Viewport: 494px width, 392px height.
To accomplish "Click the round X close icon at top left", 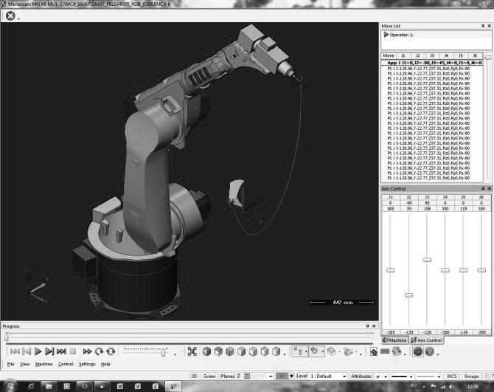I will point(10,16).
